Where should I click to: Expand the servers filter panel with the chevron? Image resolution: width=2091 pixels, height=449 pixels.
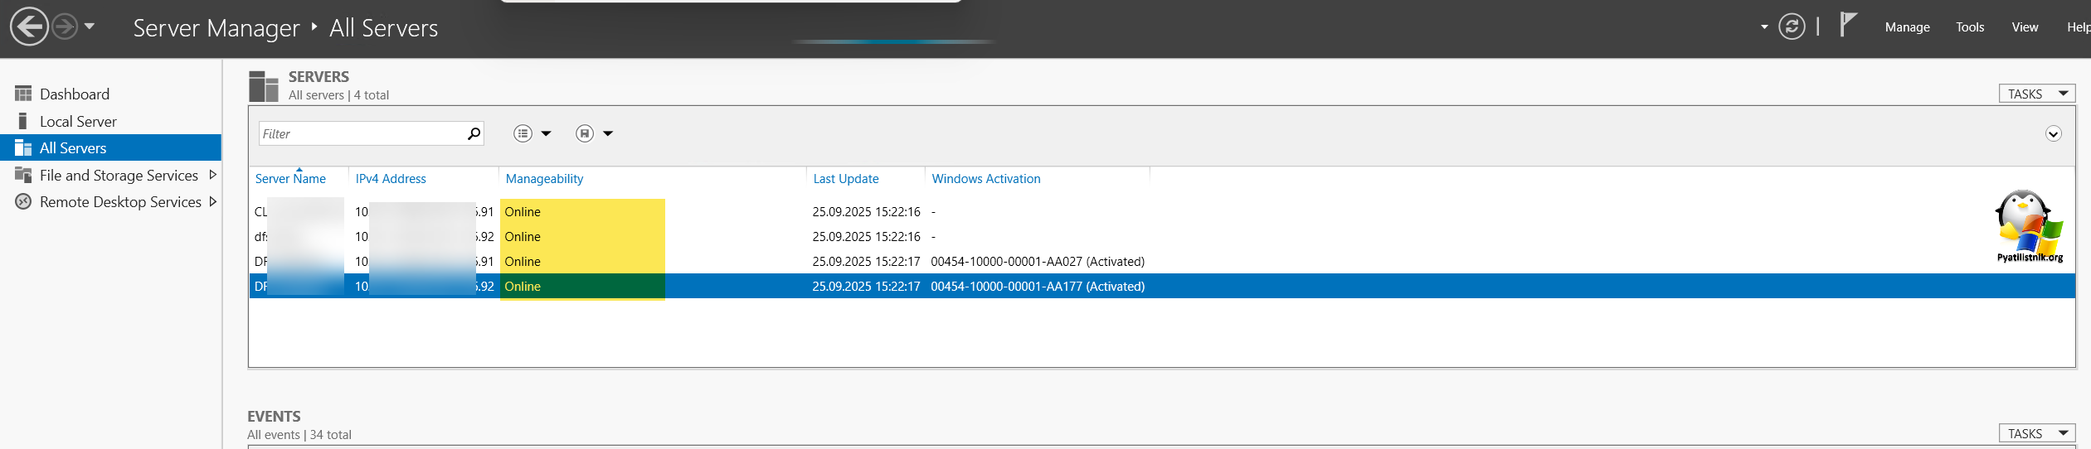click(x=2054, y=134)
